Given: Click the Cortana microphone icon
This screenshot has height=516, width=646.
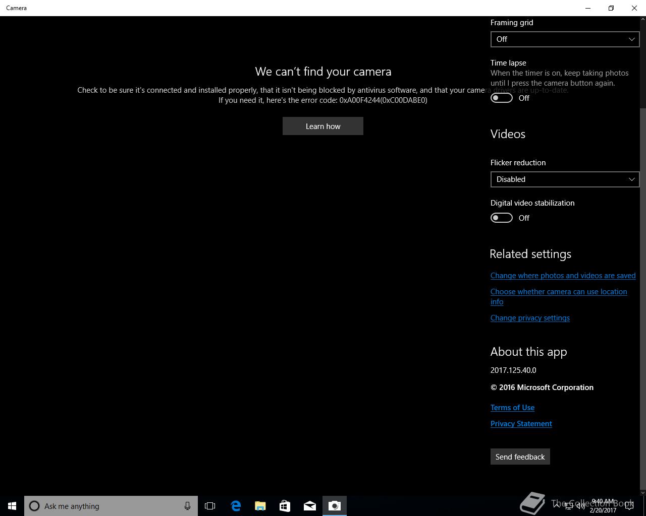Looking at the screenshot, I should click(x=187, y=506).
